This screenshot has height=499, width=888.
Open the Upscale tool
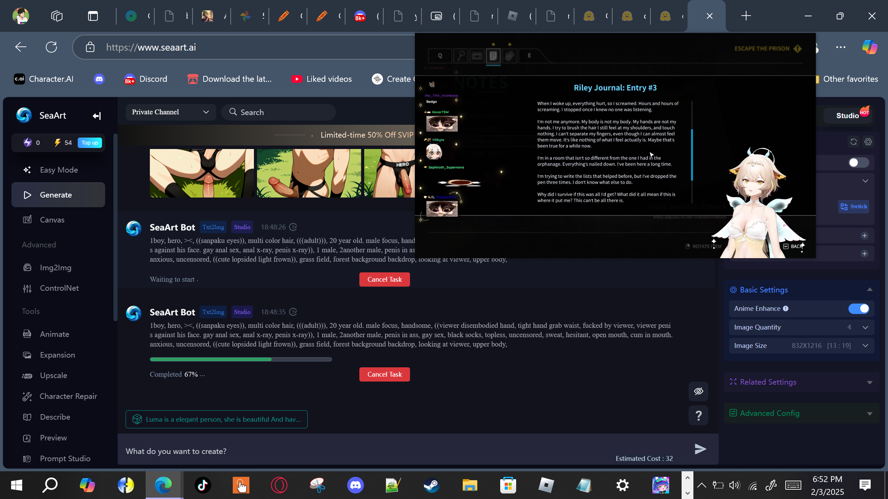click(58, 375)
